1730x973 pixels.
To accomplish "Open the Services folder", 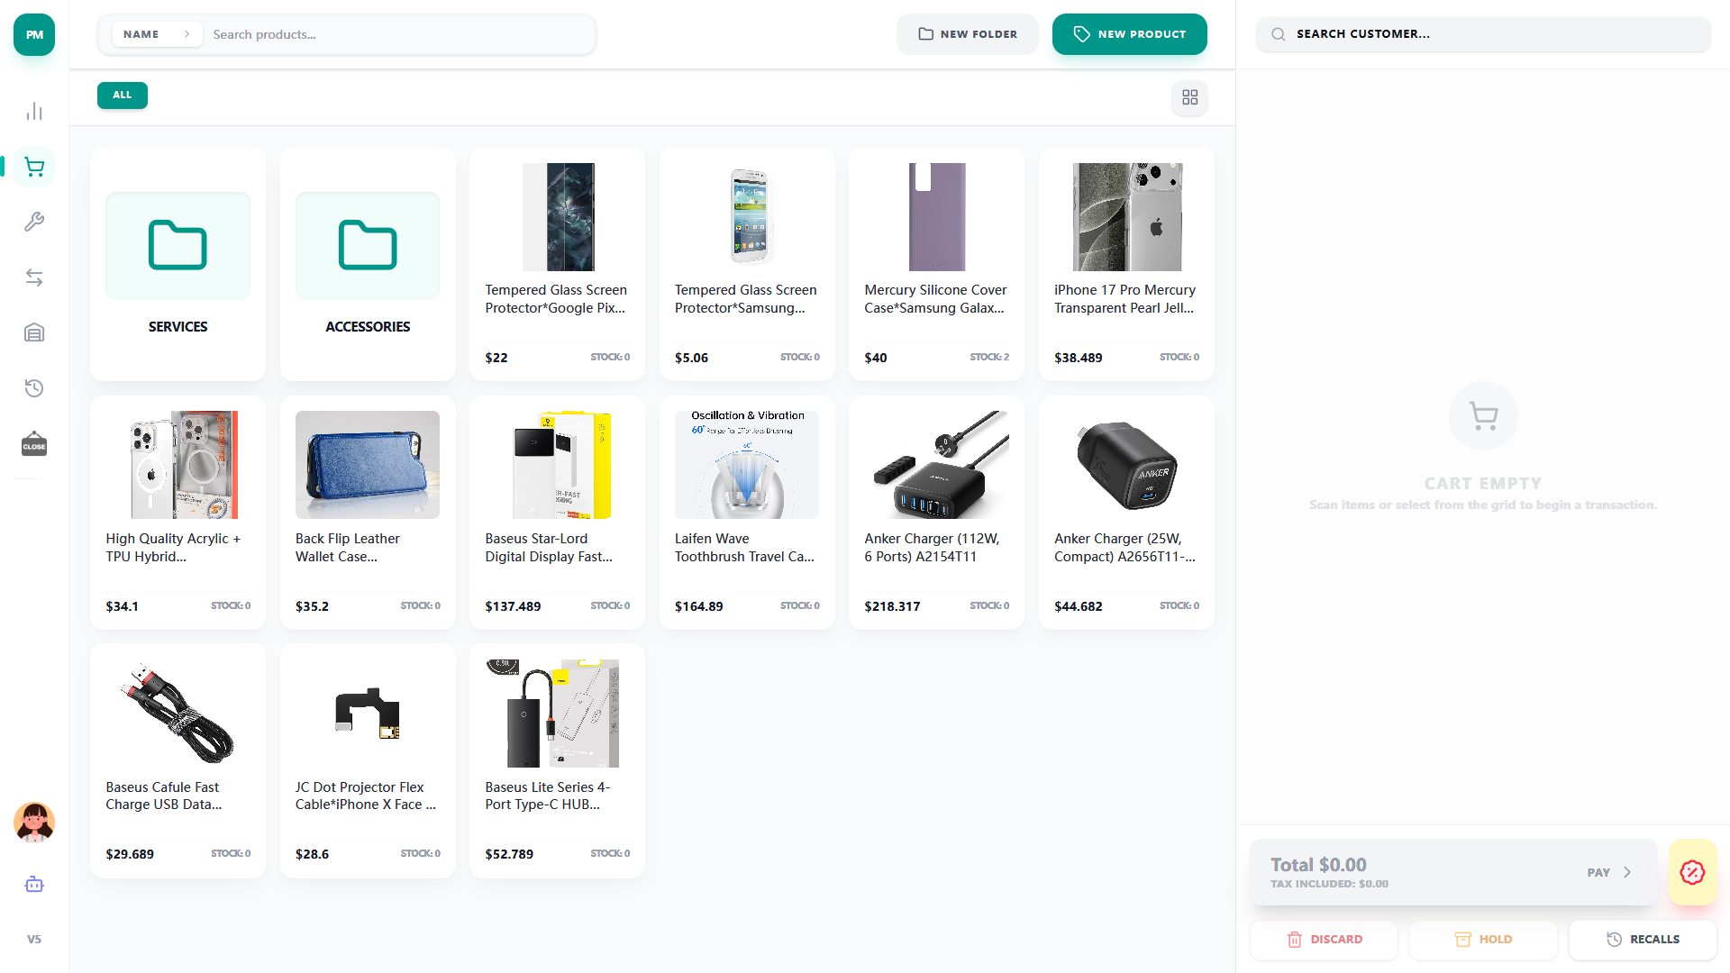I will click(x=178, y=263).
